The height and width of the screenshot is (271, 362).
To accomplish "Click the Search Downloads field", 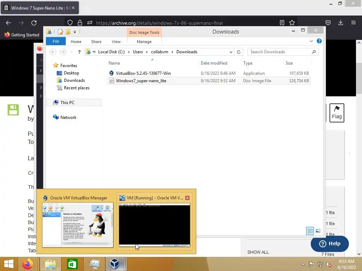I will point(283,52).
